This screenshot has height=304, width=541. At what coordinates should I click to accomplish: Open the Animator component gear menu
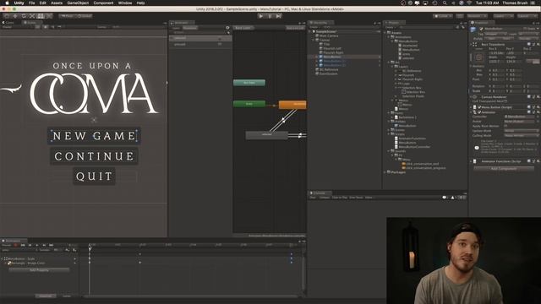click(x=538, y=112)
